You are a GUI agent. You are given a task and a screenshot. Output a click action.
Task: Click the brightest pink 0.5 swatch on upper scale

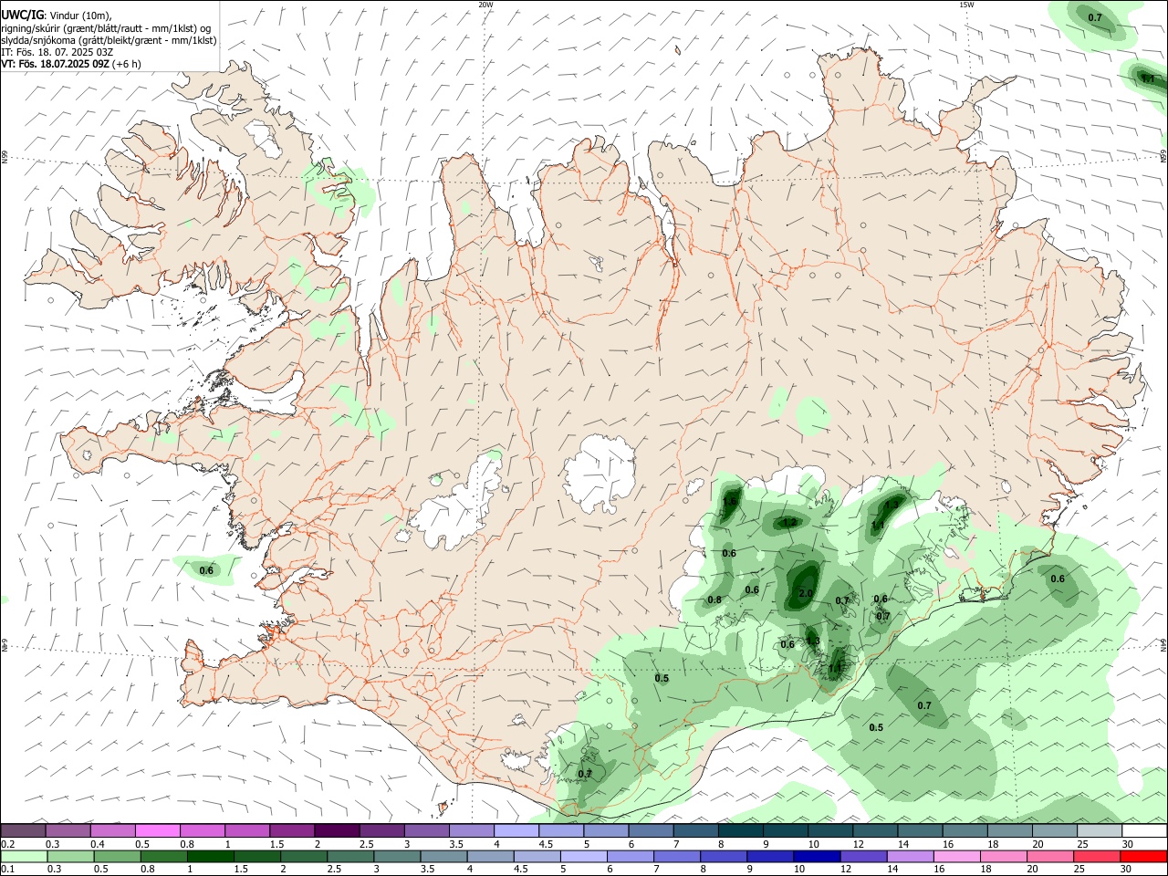pyautogui.click(x=158, y=830)
